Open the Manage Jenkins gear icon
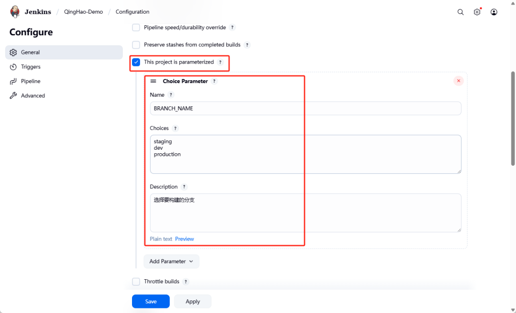Screen dimensions: 516x313 [x=477, y=12]
